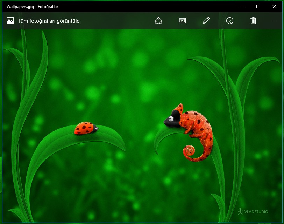This screenshot has height=224, width=284.
Task: Open the three-dots more options menu
Action: coord(274,21)
